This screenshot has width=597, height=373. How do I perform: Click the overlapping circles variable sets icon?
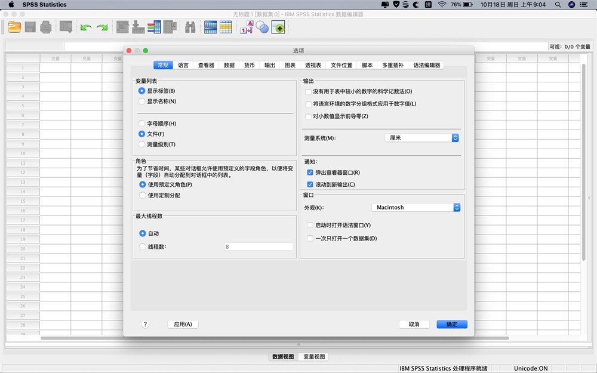point(262,27)
